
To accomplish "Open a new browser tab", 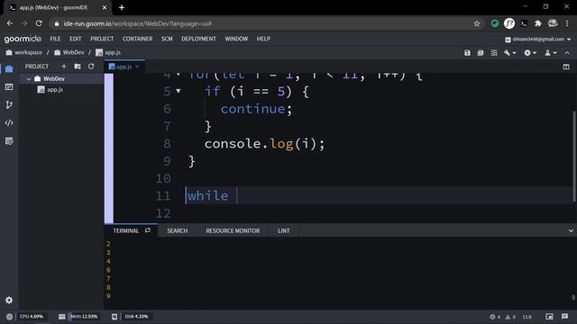I will [x=122, y=7].
